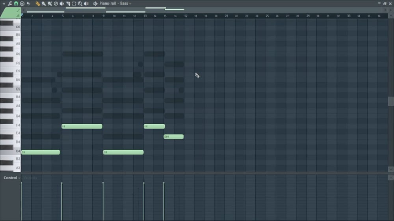
Task: Click the D#4 note at bar 15
Action: (174, 137)
